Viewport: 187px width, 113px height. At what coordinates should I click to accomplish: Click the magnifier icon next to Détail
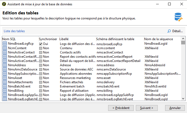(169, 31)
